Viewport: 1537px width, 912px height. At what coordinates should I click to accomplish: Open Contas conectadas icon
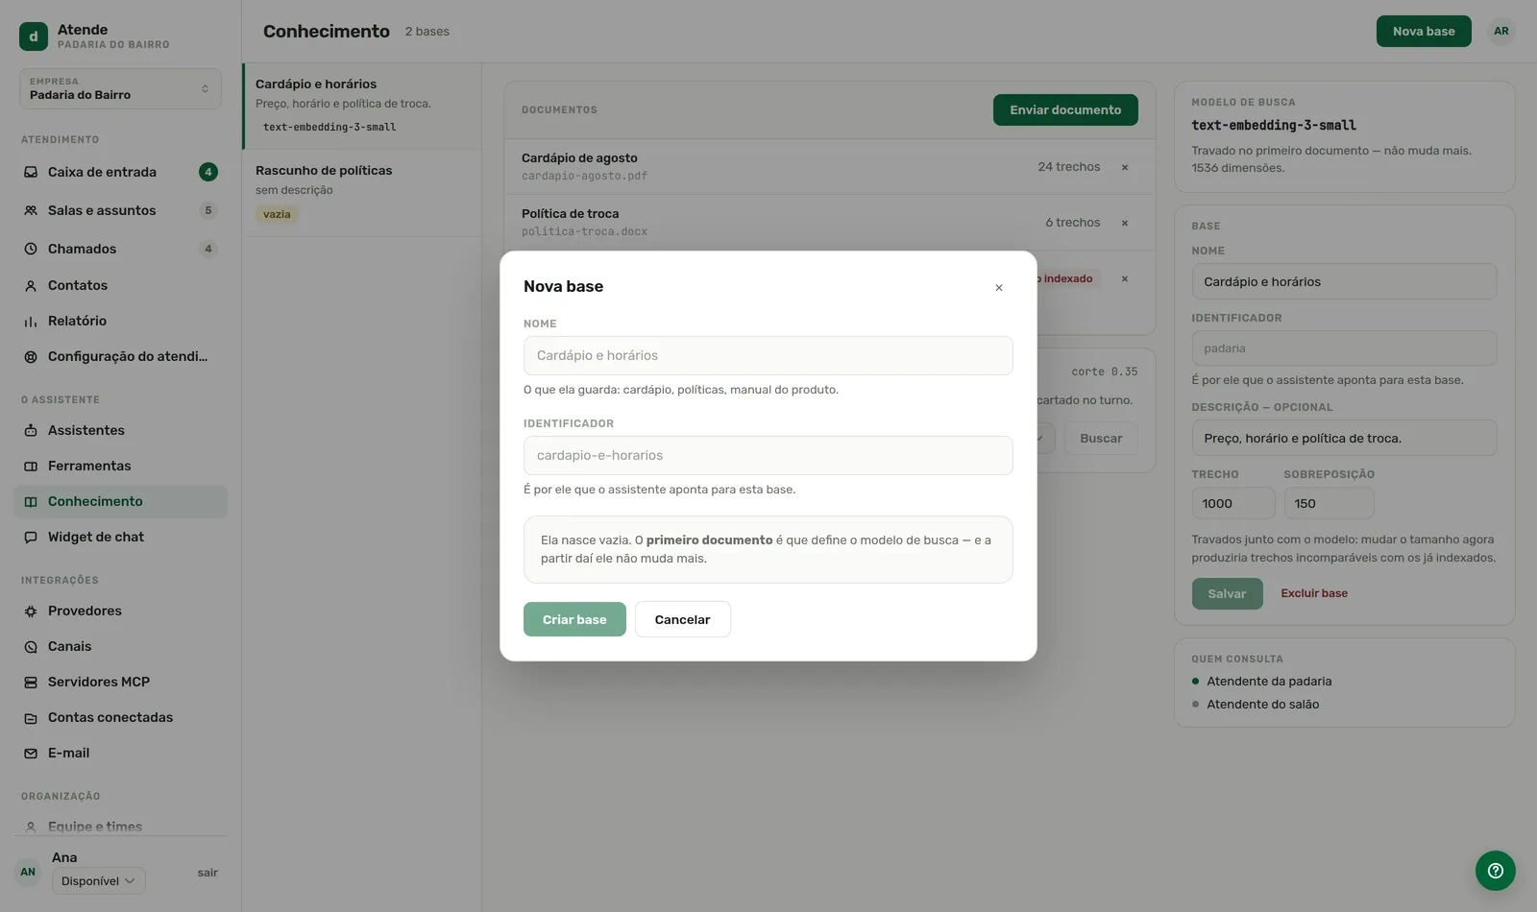[x=31, y=717]
